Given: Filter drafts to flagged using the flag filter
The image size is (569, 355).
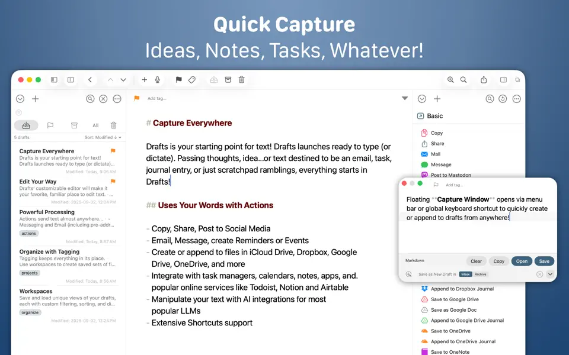Looking at the screenshot, I should (x=50, y=125).
